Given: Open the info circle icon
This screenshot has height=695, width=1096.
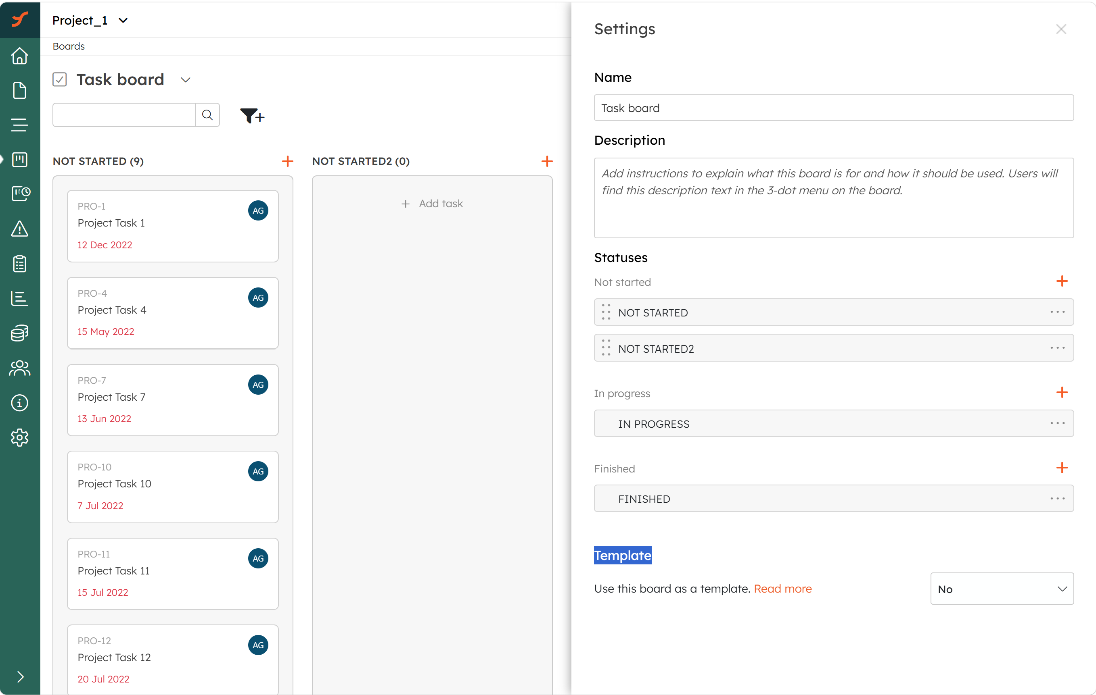Looking at the screenshot, I should pyautogui.click(x=19, y=403).
